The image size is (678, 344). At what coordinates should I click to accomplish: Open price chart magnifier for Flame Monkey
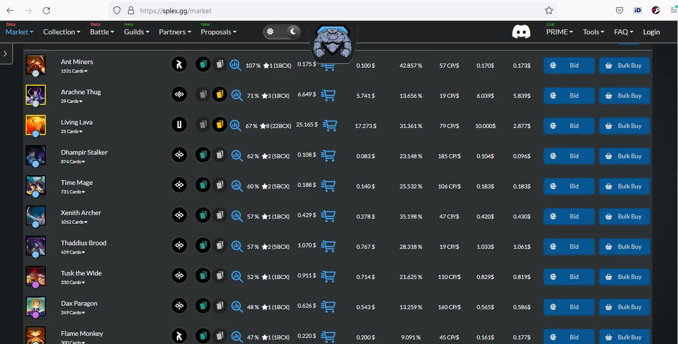pos(236,337)
